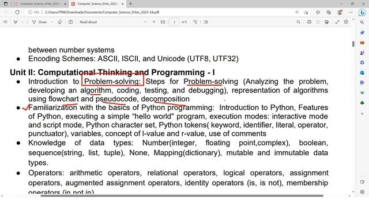Click the text 'Knowledge of data types'
369x207 pixels.
click(x=81, y=143)
